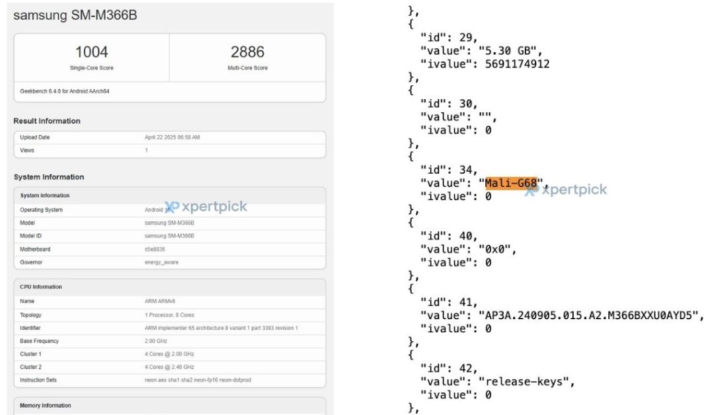Click the CPU Information table header
Image resolution: width=704 pixels, height=415 pixels.
[x=170, y=287]
